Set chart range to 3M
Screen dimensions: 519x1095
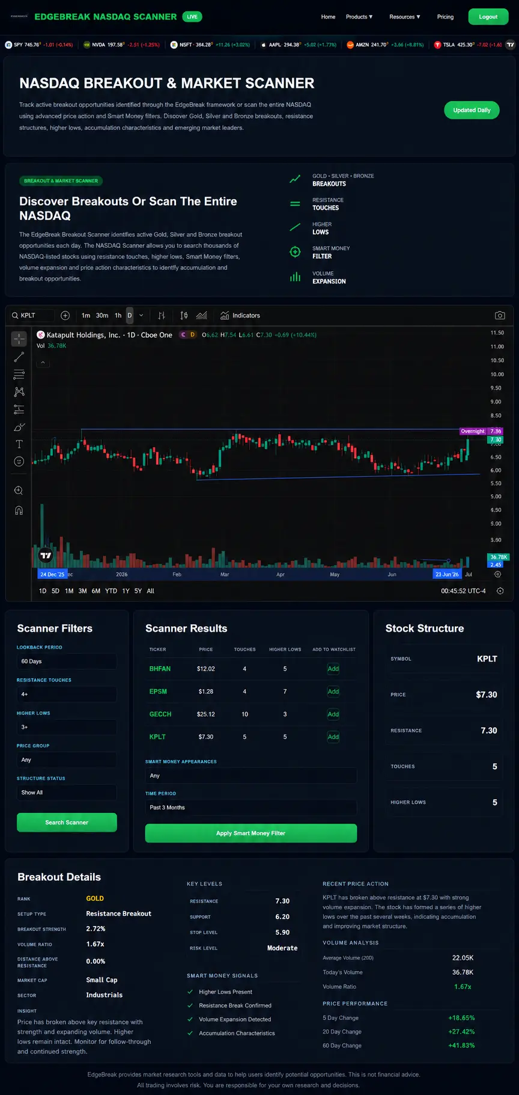click(82, 591)
